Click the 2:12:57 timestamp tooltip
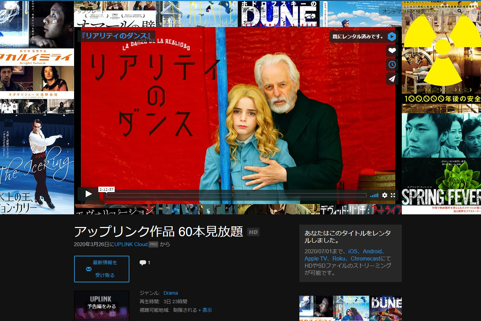The height and width of the screenshot is (321, 481). pyautogui.click(x=107, y=189)
